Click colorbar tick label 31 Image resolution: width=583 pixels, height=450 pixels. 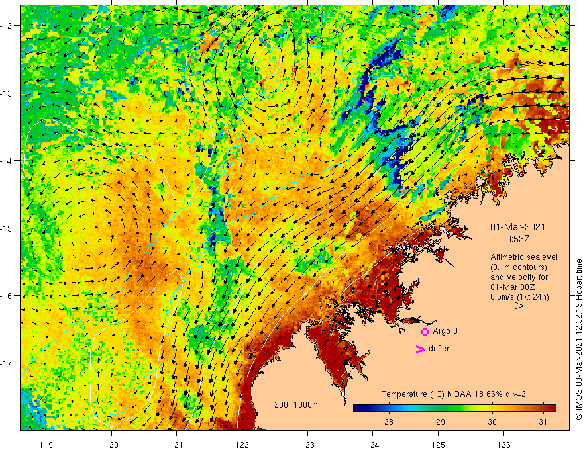[543, 422]
